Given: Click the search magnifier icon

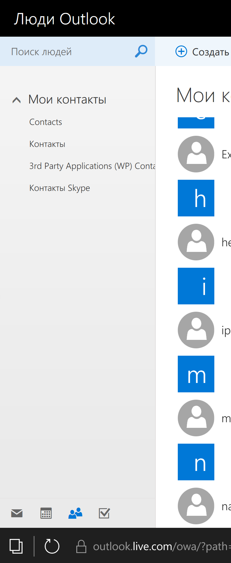Looking at the screenshot, I should tap(141, 51).
